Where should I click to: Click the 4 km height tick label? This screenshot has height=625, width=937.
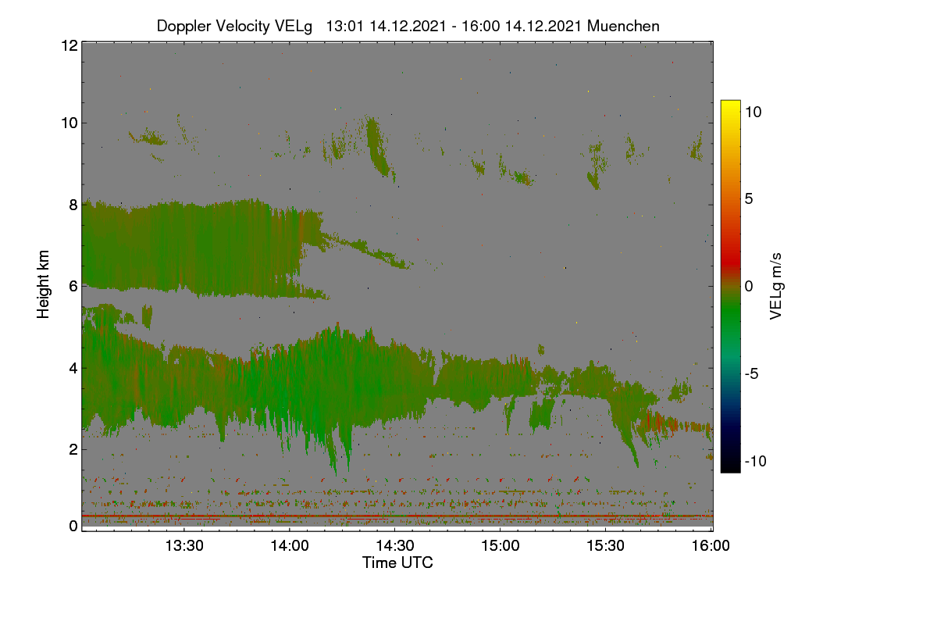[73, 367]
